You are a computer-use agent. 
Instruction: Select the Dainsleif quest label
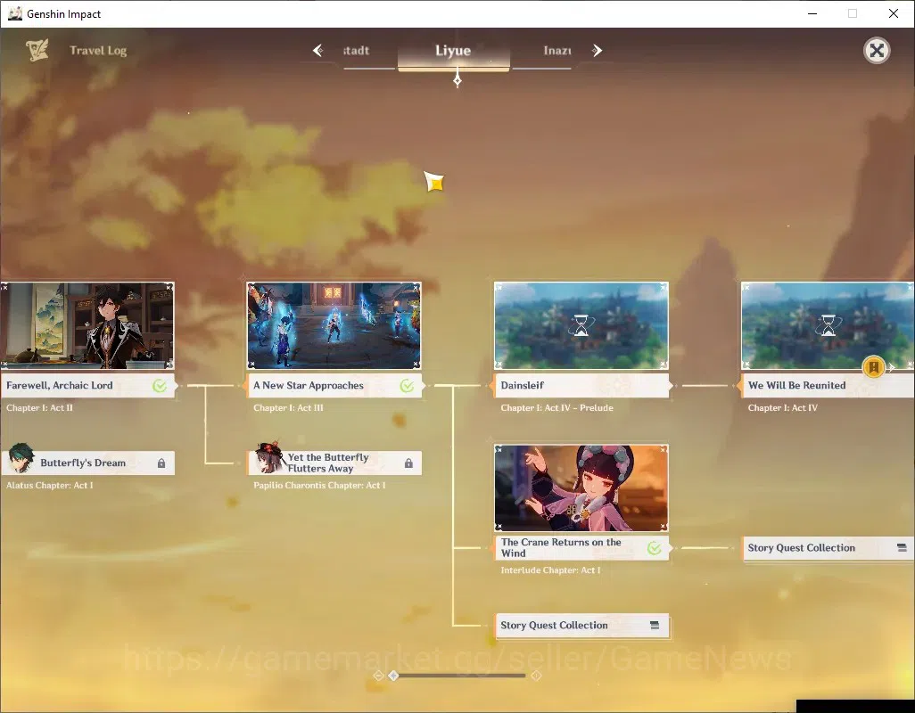tap(582, 385)
